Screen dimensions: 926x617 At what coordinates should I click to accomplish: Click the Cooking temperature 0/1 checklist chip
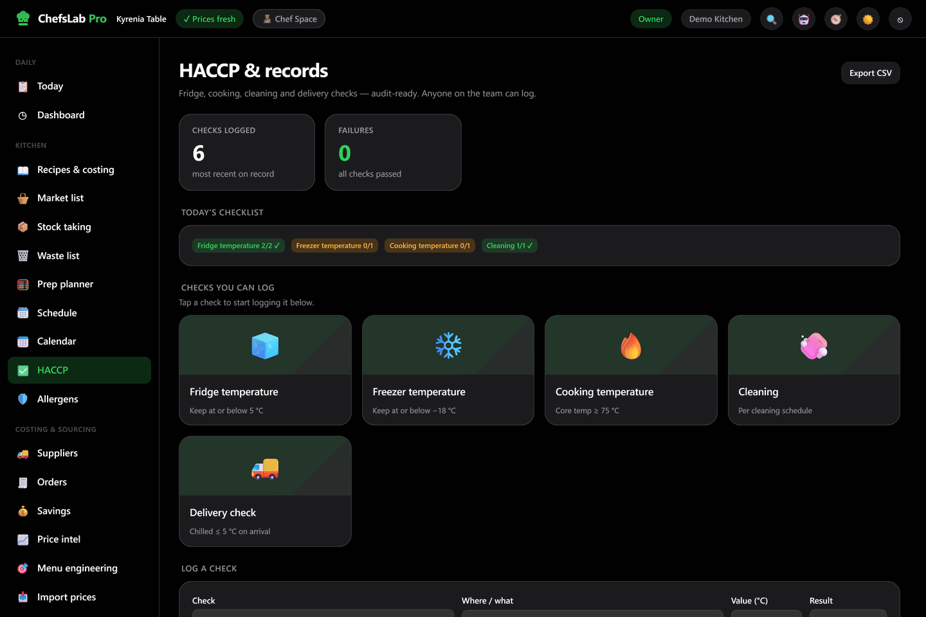tap(430, 246)
